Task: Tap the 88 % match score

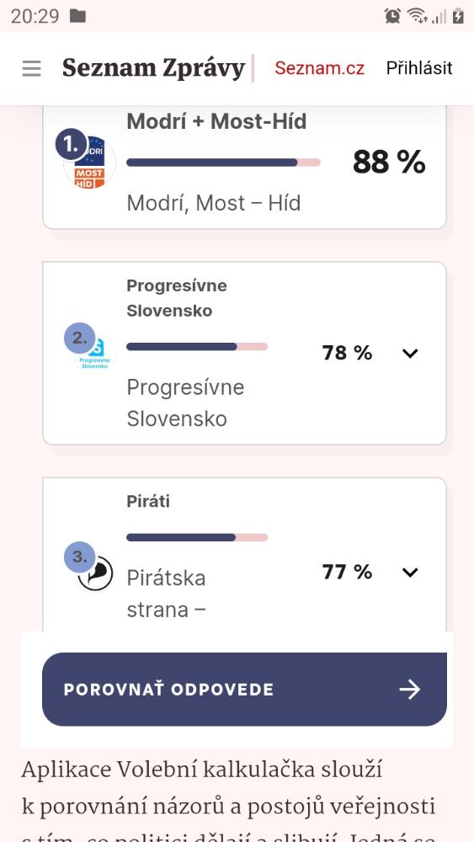Action: (x=389, y=163)
